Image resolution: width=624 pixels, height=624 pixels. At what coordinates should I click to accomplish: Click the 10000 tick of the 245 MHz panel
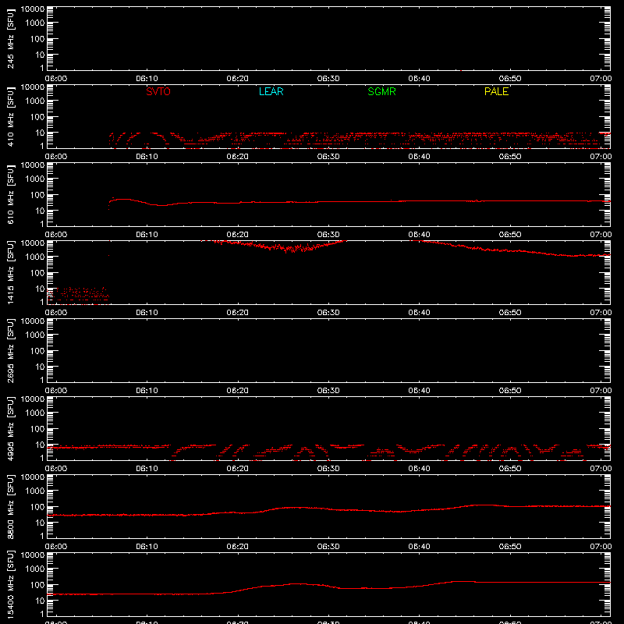[x=33, y=9]
